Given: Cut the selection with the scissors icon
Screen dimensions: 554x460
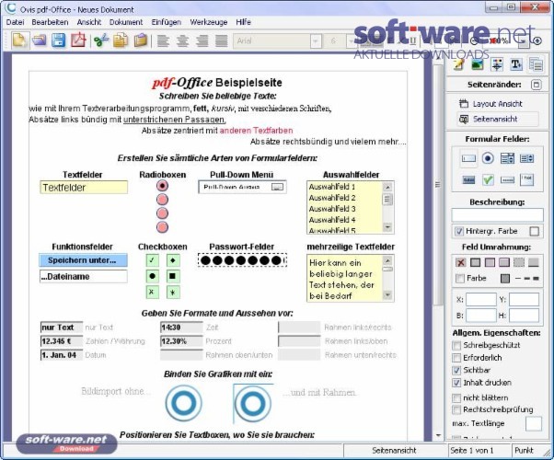Looking at the screenshot, I should [101, 40].
